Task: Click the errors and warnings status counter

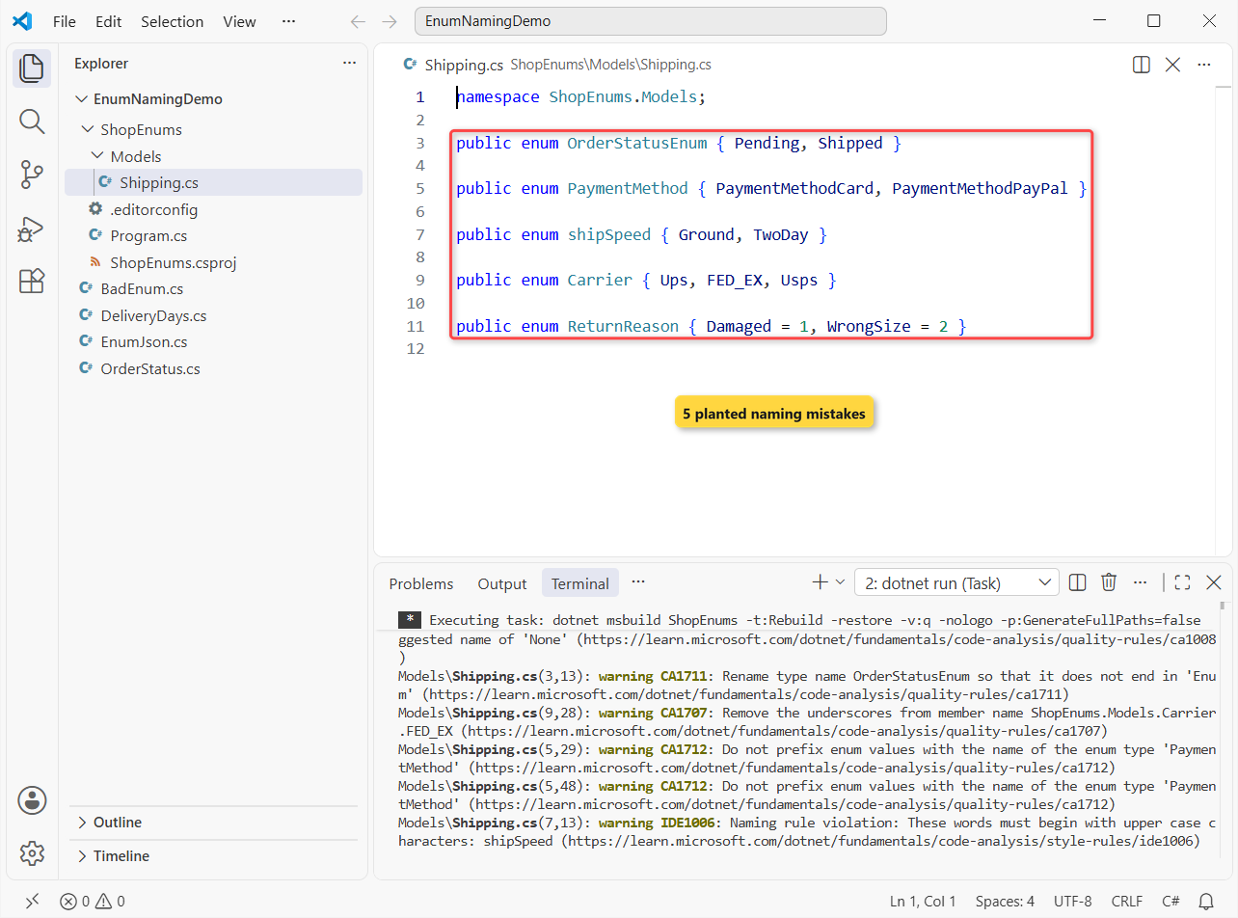Action: (x=93, y=902)
